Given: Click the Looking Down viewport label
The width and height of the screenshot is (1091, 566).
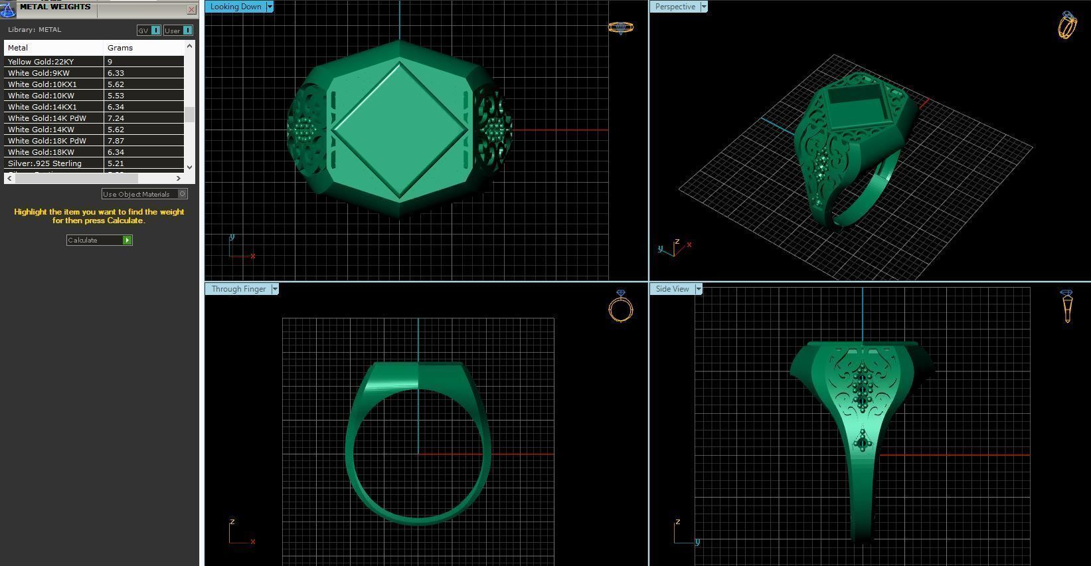Looking at the screenshot, I should [236, 7].
